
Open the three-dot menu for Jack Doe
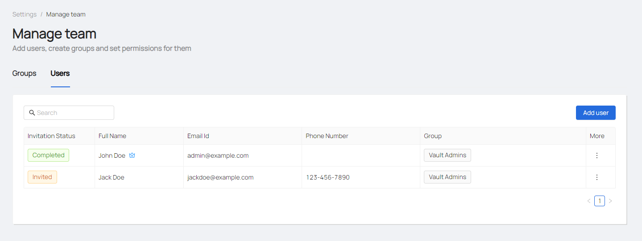click(597, 177)
